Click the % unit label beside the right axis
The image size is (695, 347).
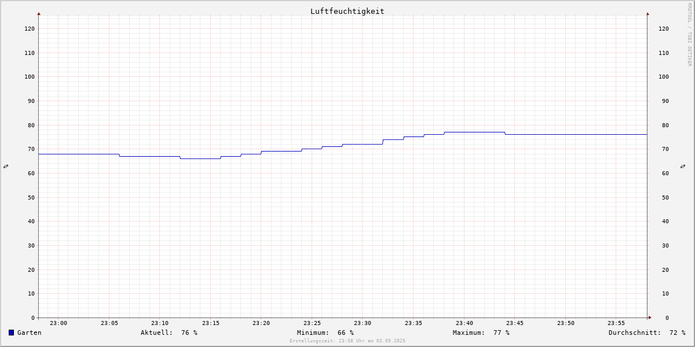pos(683,166)
